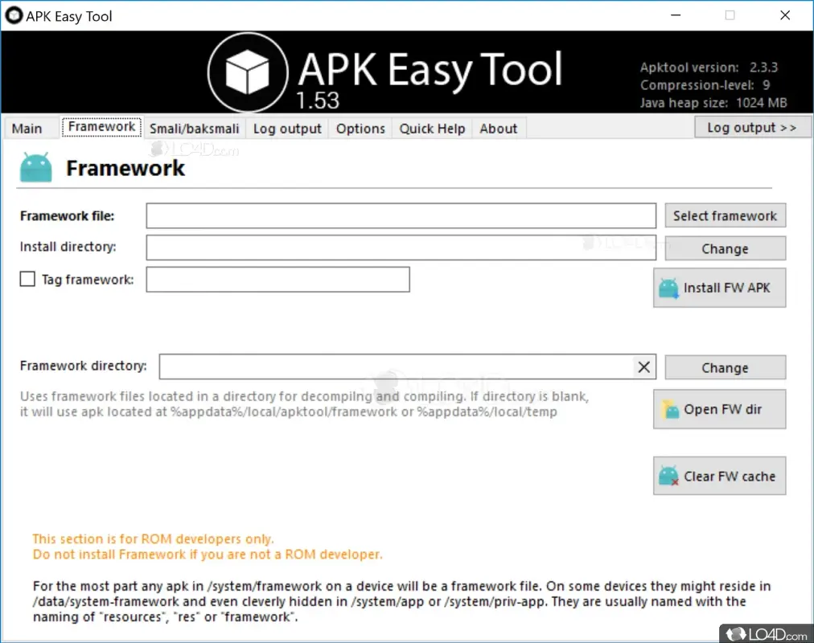Enable the Tag framework checkbox

(x=27, y=279)
